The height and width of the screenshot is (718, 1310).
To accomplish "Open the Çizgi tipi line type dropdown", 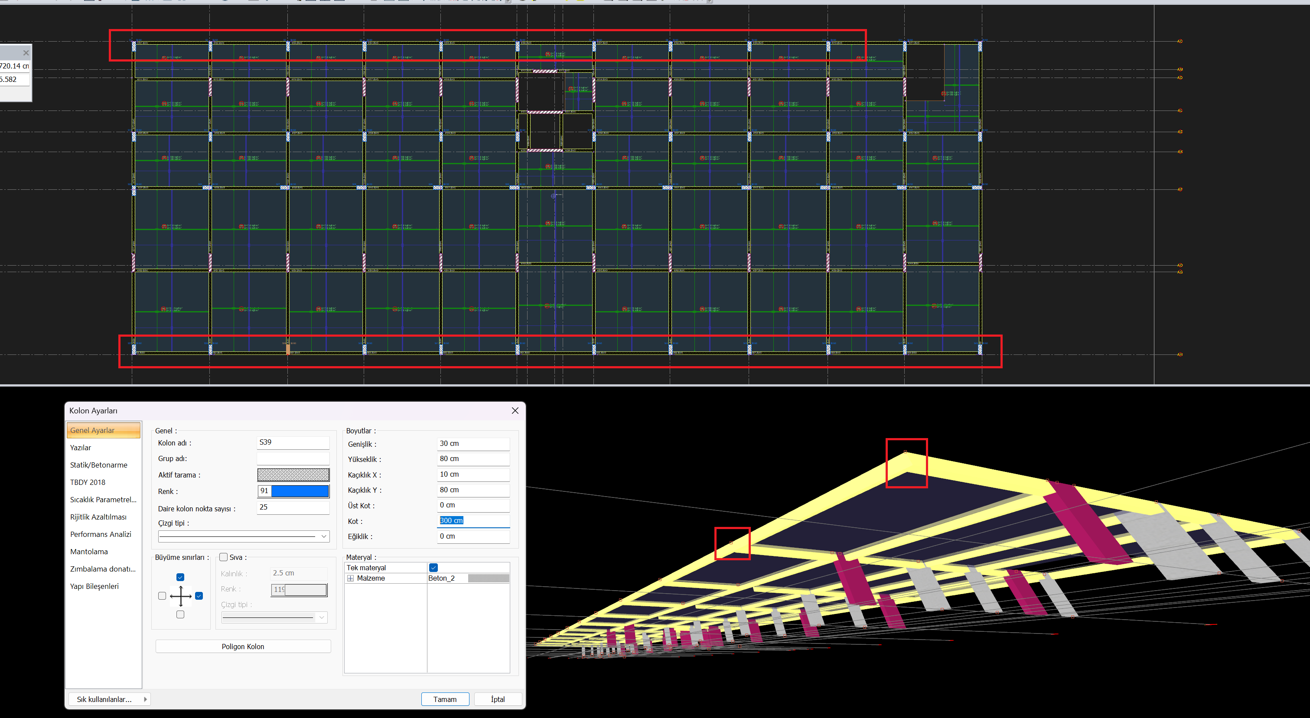I will click(244, 536).
